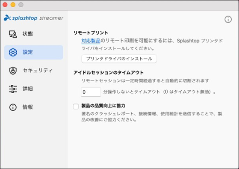239x169 pixels.
Task: Select the 設定 tab label
Action: pyautogui.click(x=28, y=52)
